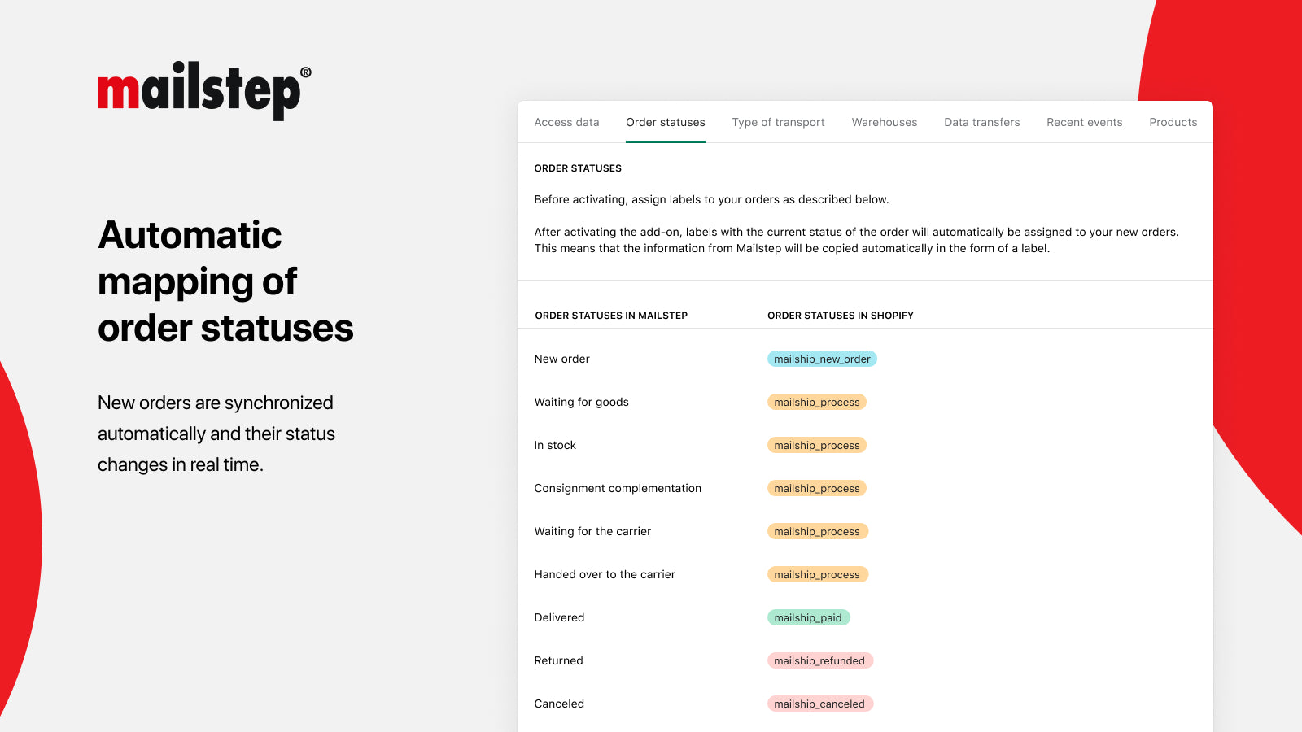The height and width of the screenshot is (732, 1302).
Task: Click the mailship_canceled label next to Canceled
Action: coord(820,704)
